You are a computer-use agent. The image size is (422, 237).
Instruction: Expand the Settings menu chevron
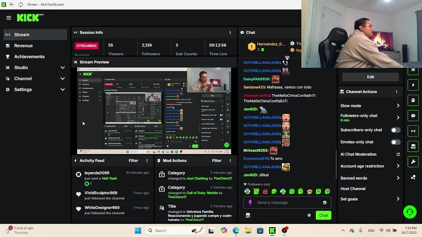[x=63, y=90]
